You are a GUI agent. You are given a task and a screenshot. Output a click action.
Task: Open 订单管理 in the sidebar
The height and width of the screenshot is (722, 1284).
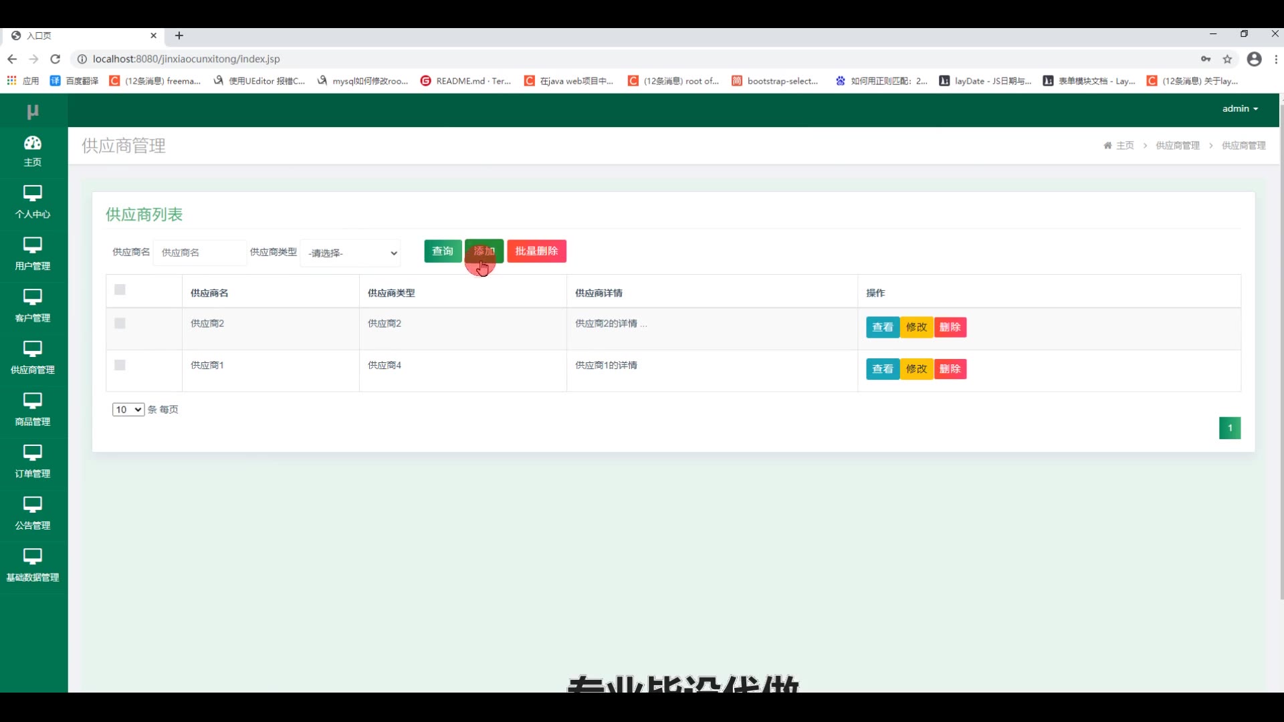pyautogui.click(x=33, y=462)
